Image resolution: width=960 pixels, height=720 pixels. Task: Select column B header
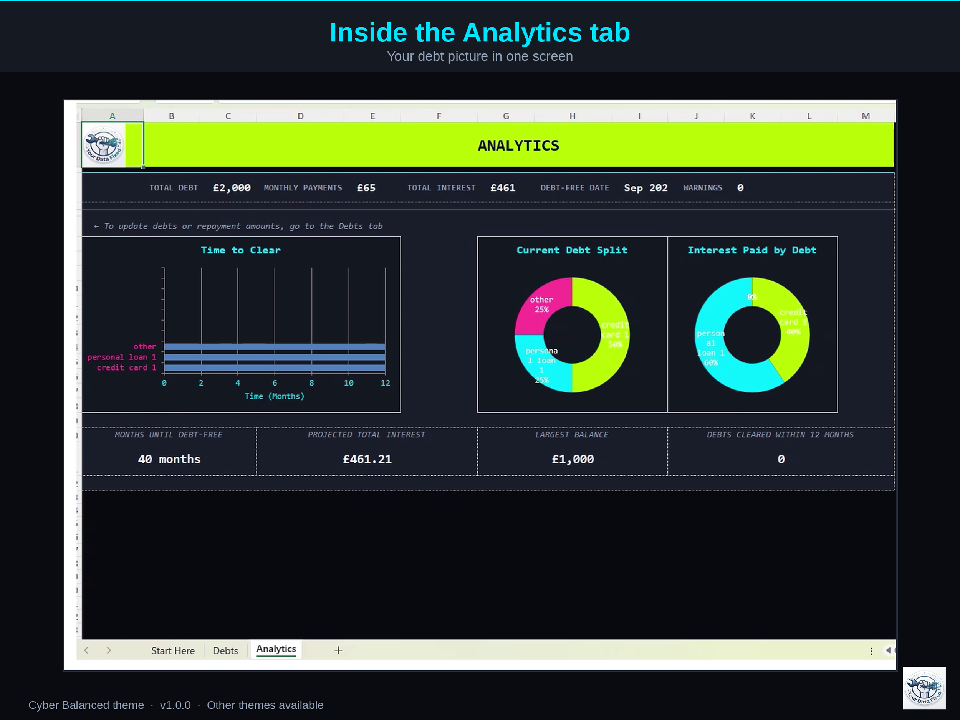(x=171, y=116)
